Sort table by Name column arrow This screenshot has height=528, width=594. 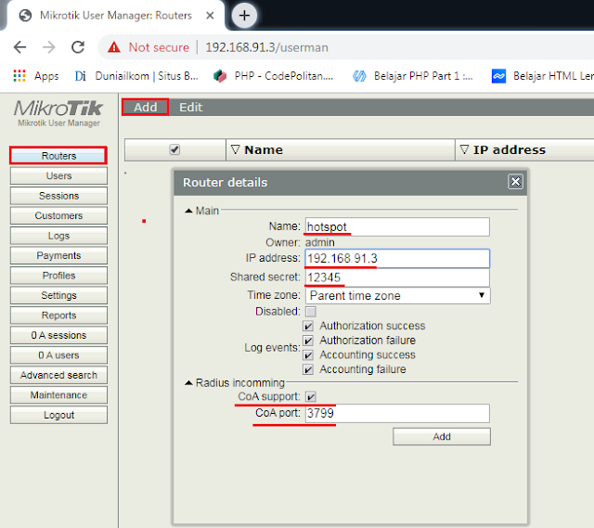pos(235,149)
